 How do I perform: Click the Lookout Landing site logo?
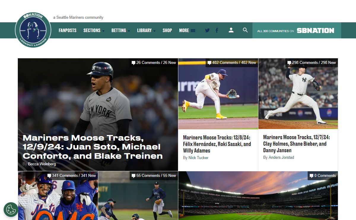tap(33, 30)
